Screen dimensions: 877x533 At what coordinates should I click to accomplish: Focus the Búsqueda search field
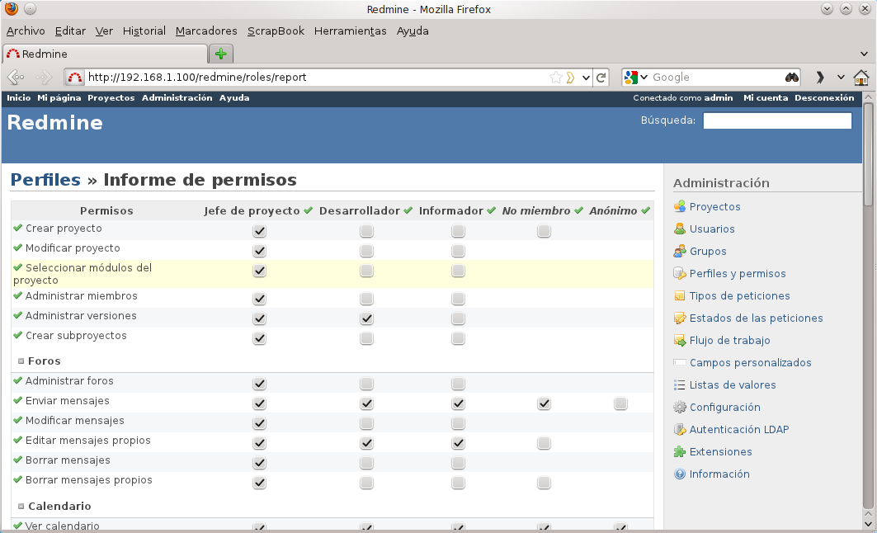click(777, 120)
